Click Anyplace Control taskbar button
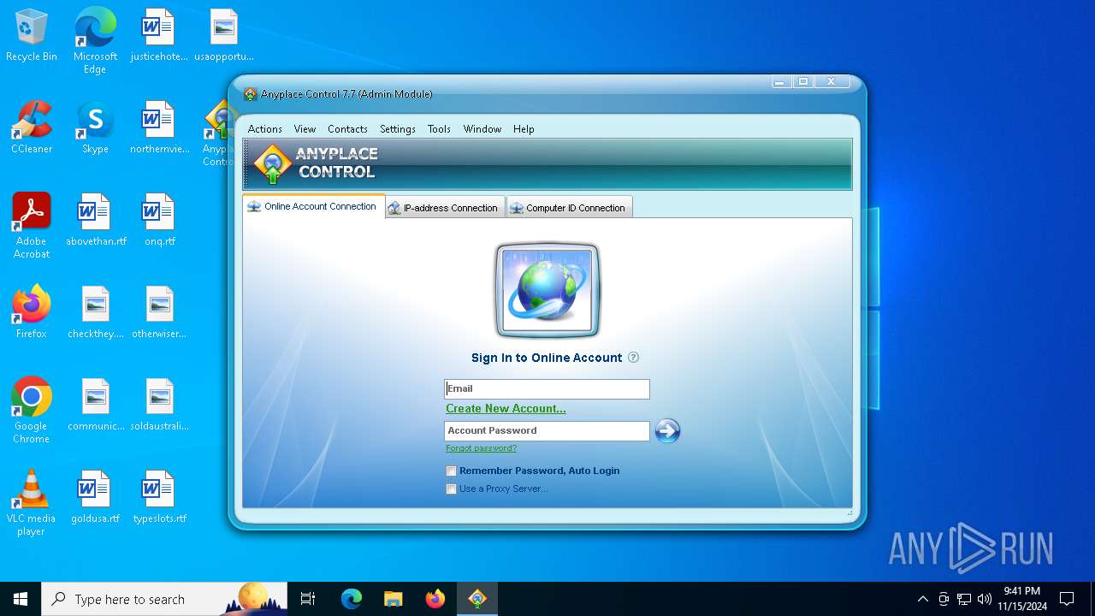 (477, 599)
